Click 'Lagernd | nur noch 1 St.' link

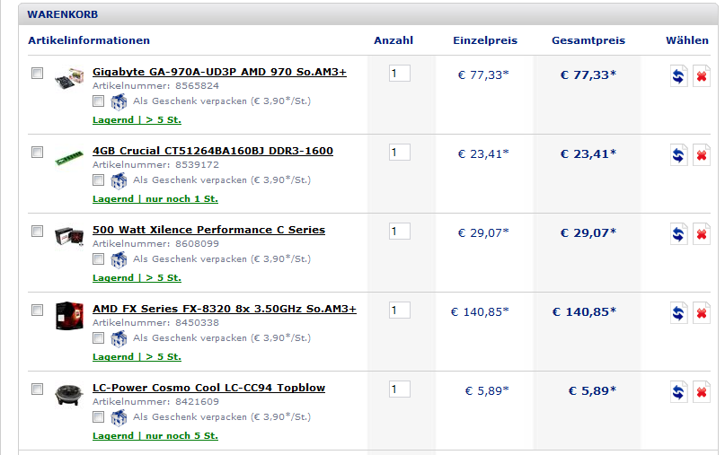(x=155, y=199)
